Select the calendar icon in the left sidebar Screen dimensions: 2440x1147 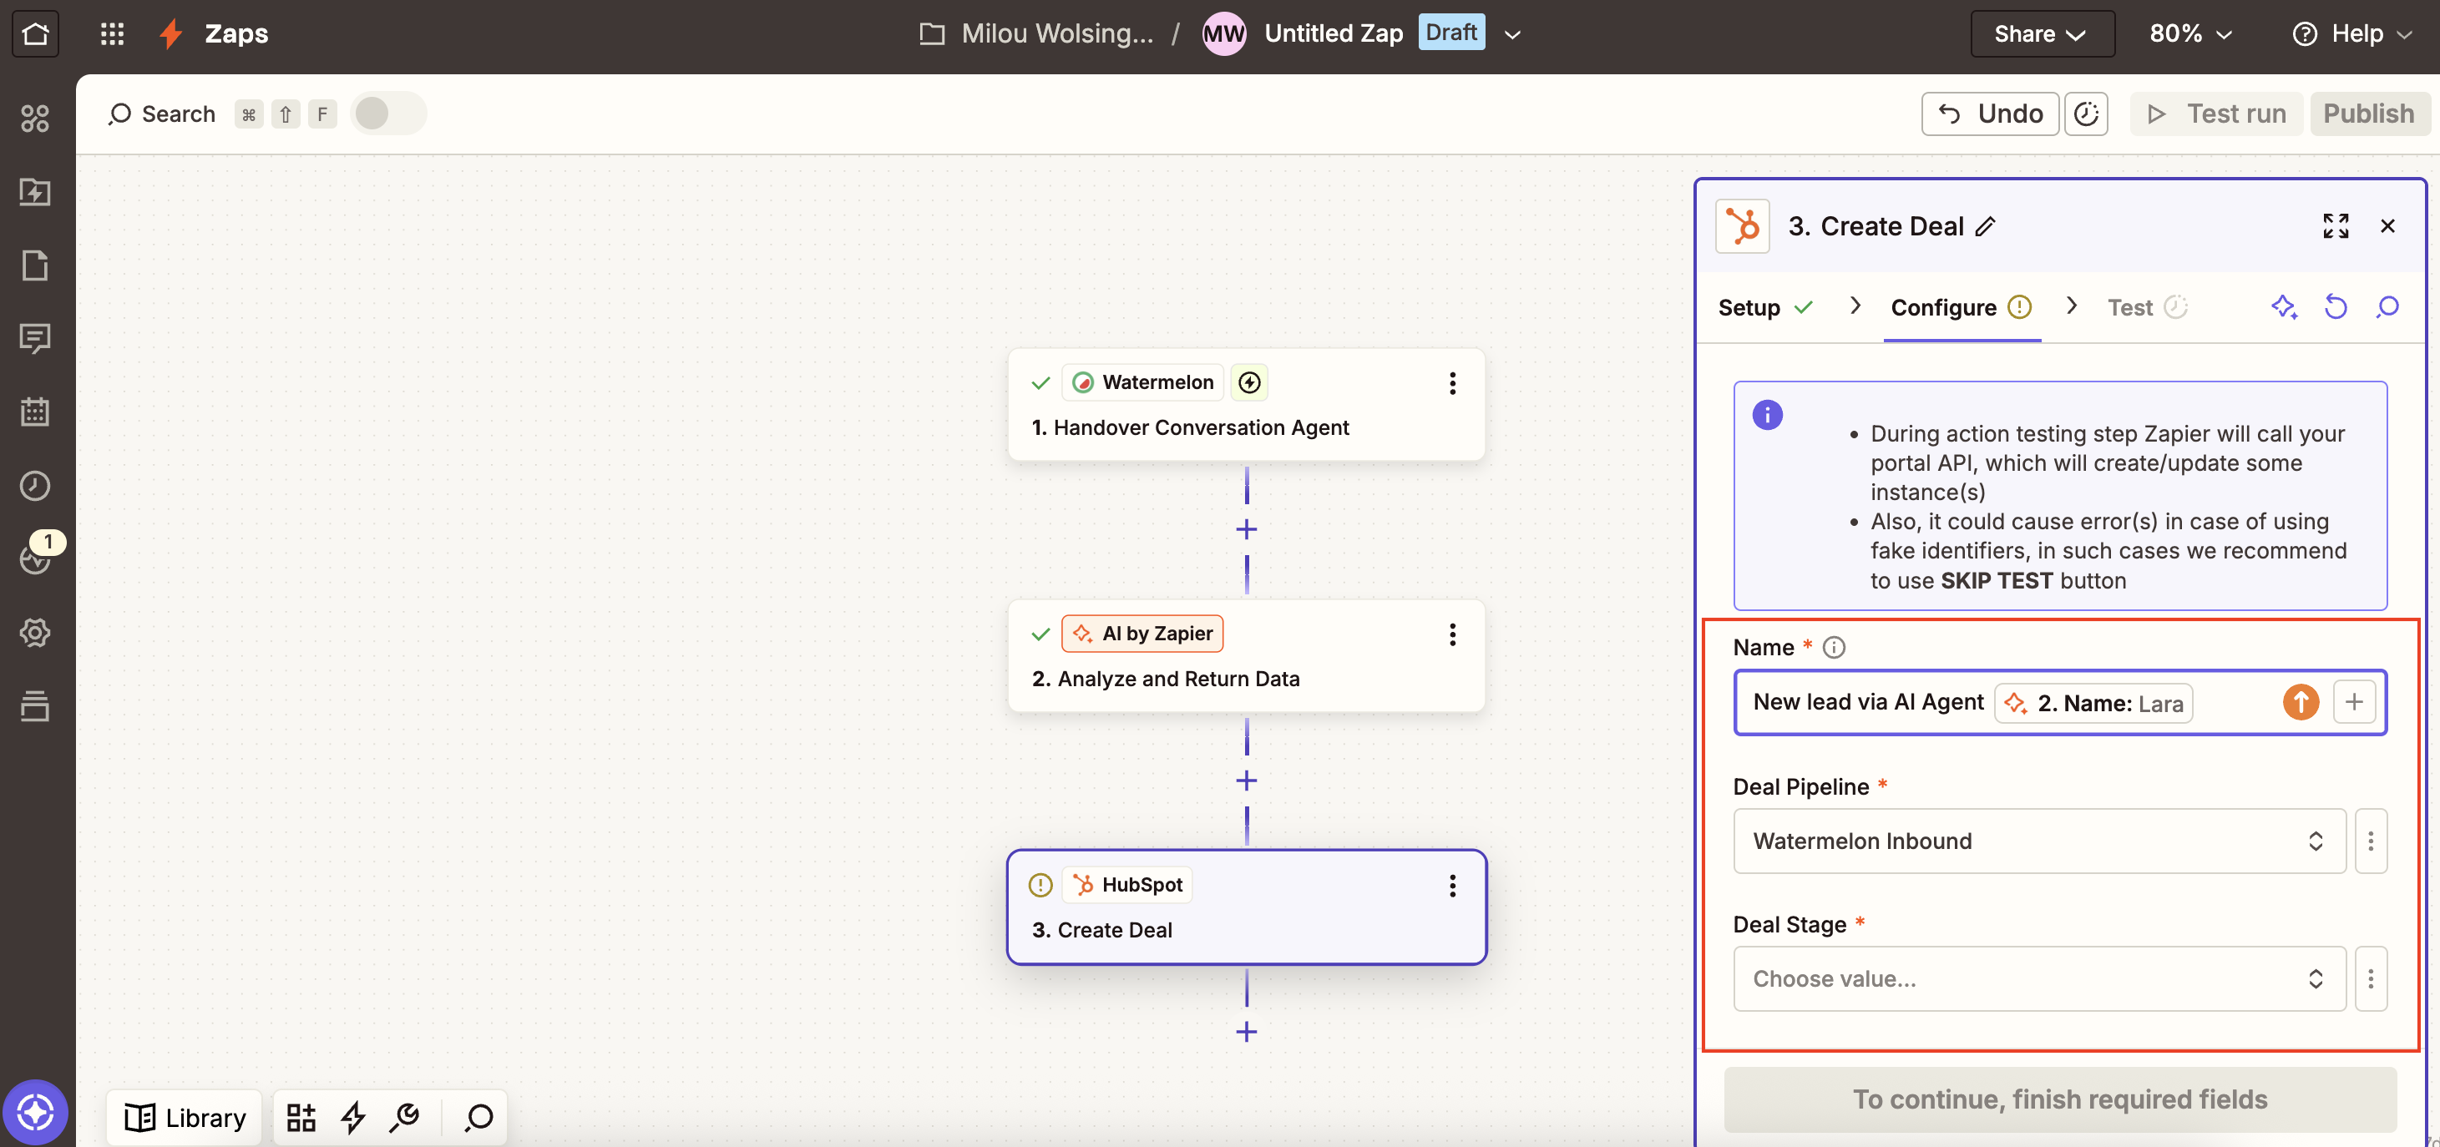(35, 412)
